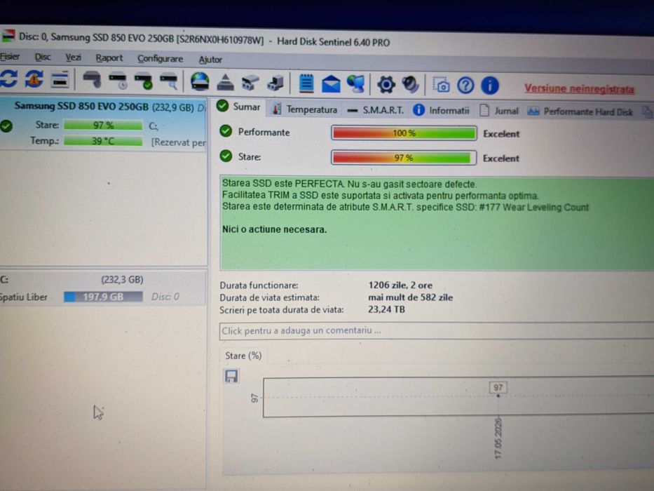The image size is (654, 491).
Task: Click the [Rezervat per text in disk panel
Action: (179, 142)
